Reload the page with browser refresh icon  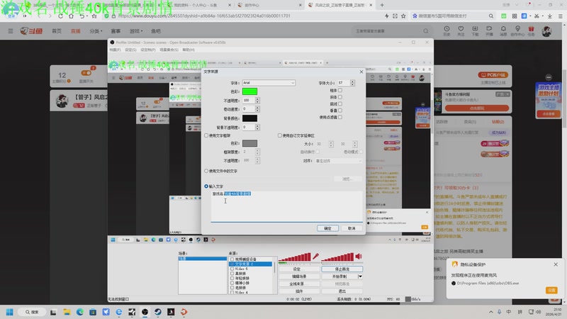(61, 16)
